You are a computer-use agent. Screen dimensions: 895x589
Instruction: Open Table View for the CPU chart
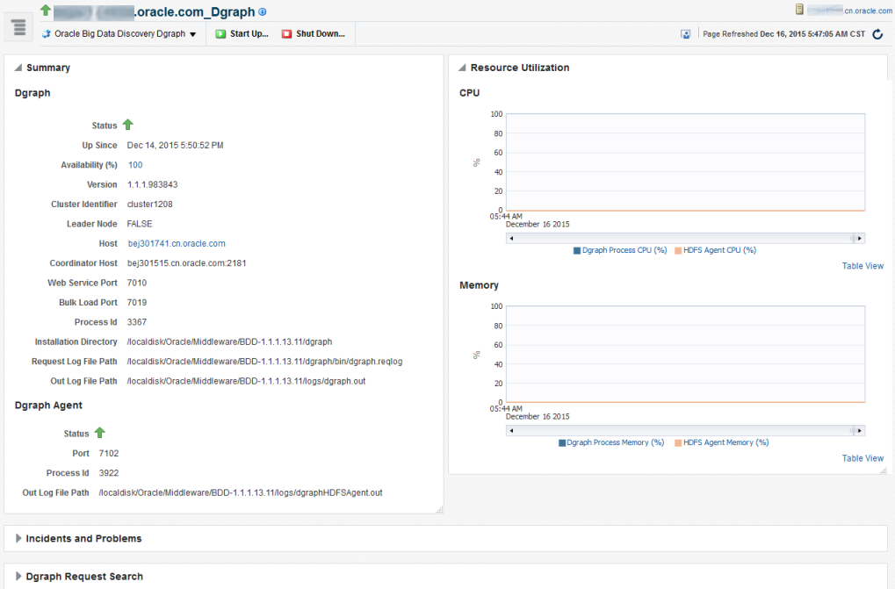[x=862, y=265]
